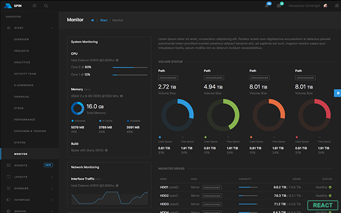Click the Sidebars lines icon in navigation
The height and width of the screenshot is (213, 341).
[9, 188]
